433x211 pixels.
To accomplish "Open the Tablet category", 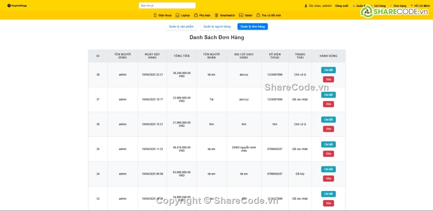I will (246, 15).
